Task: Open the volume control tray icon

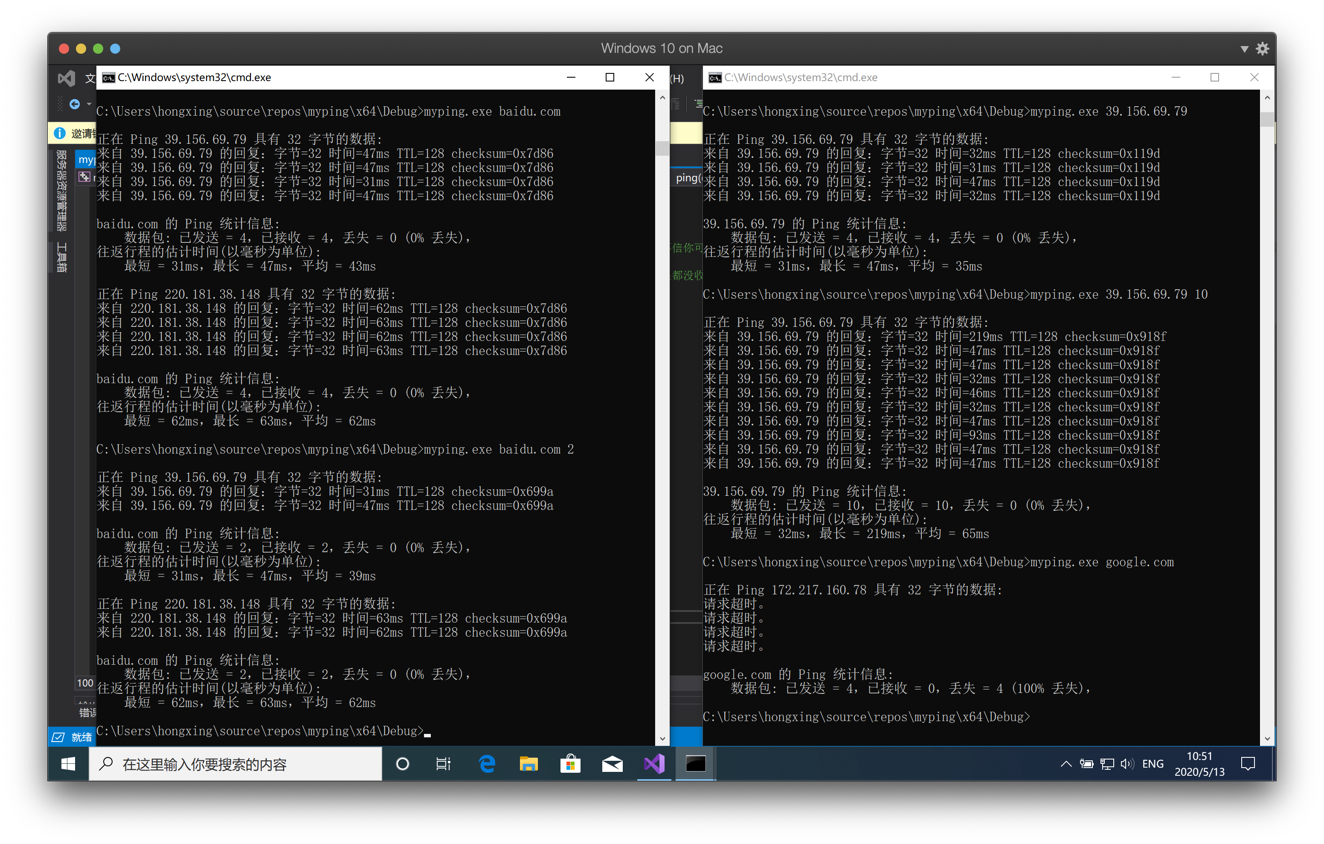Action: pos(1127,764)
